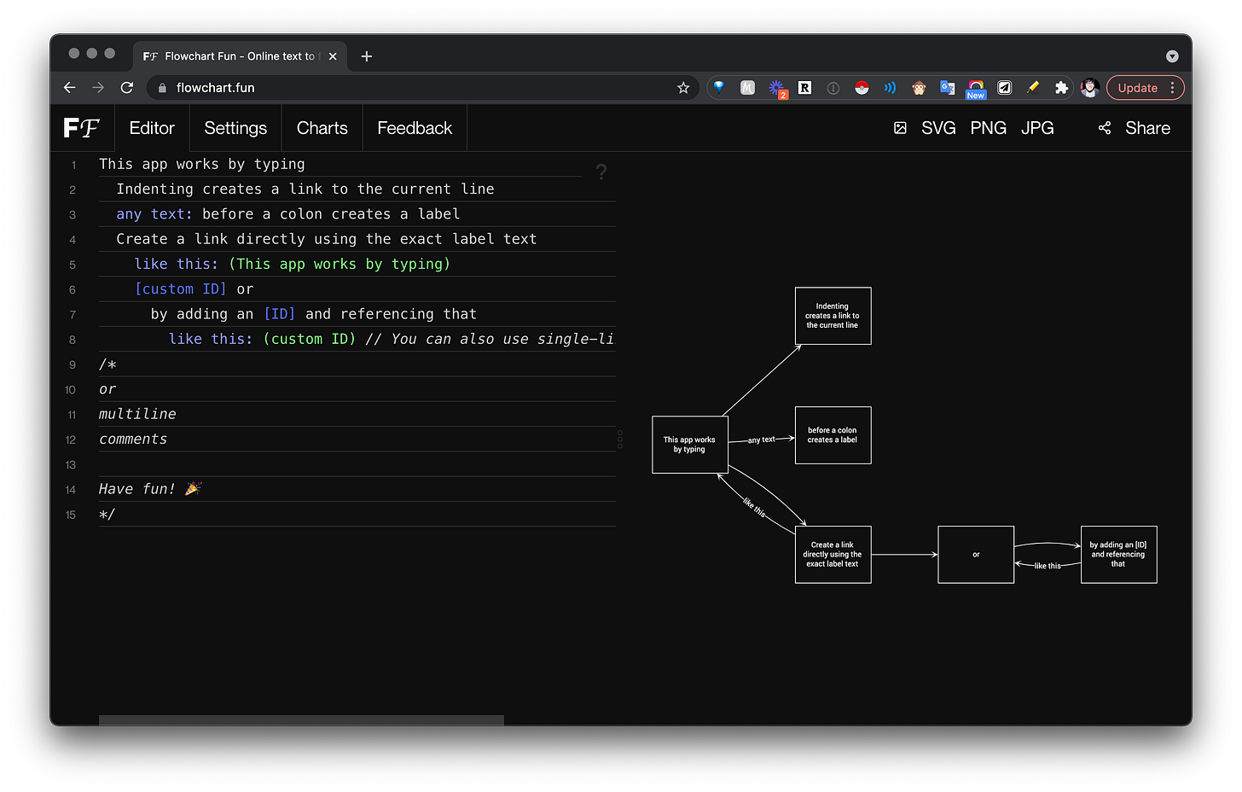Open the Google Translate extension
Viewport: 1242px width, 792px height.
[947, 87]
